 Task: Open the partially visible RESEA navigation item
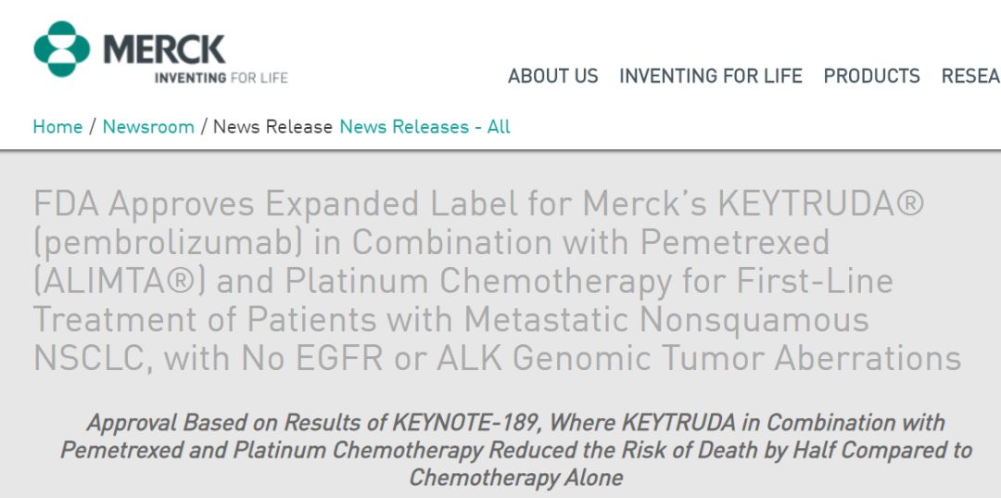pyautogui.click(x=970, y=76)
